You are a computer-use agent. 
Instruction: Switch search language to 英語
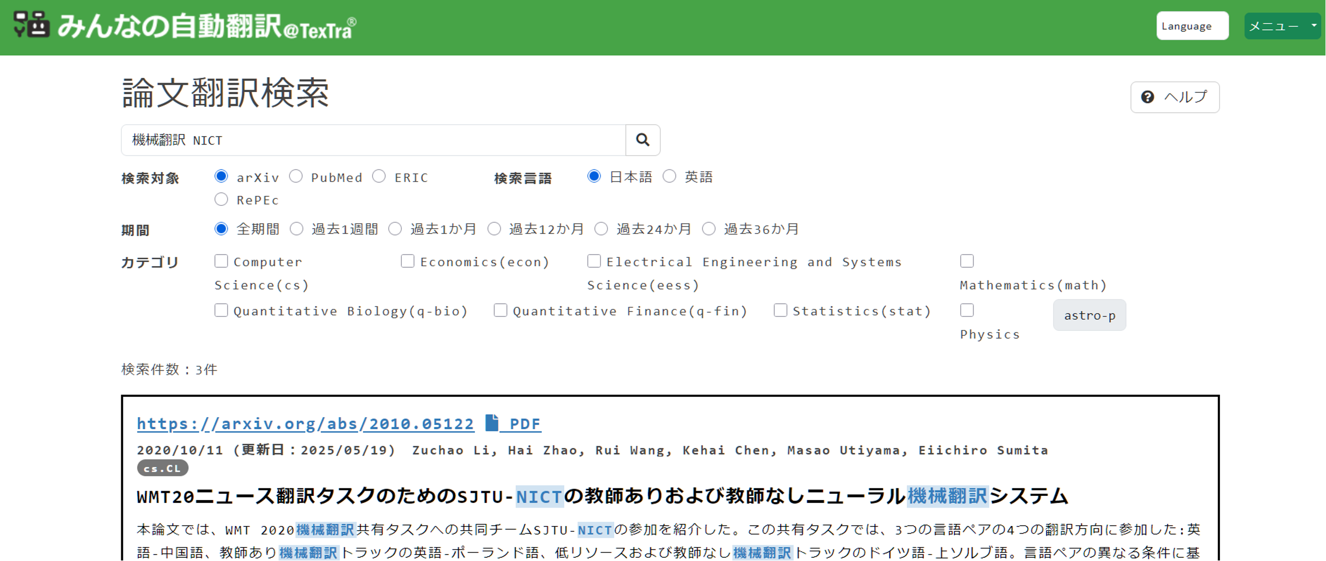tap(670, 176)
